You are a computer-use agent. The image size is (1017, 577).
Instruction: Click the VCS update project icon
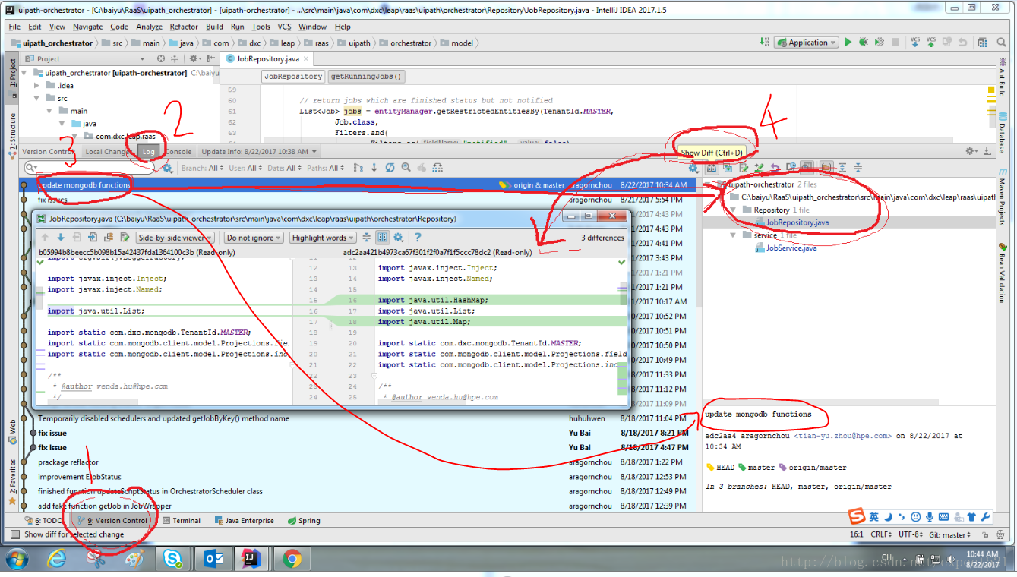915,43
